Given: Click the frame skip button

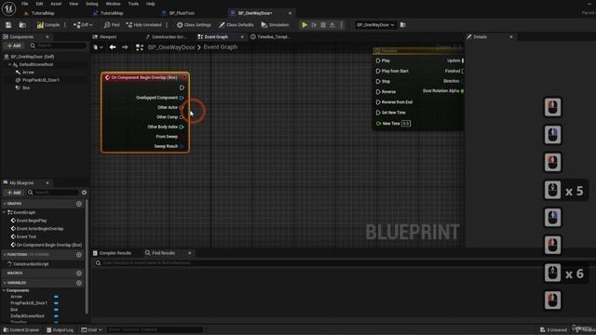Looking at the screenshot, I should click(314, 25).
